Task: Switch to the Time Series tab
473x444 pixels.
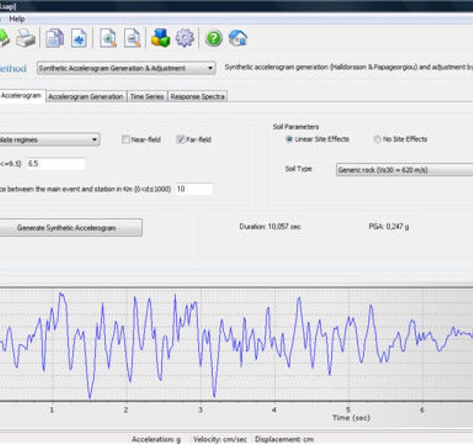Action: 147,97
